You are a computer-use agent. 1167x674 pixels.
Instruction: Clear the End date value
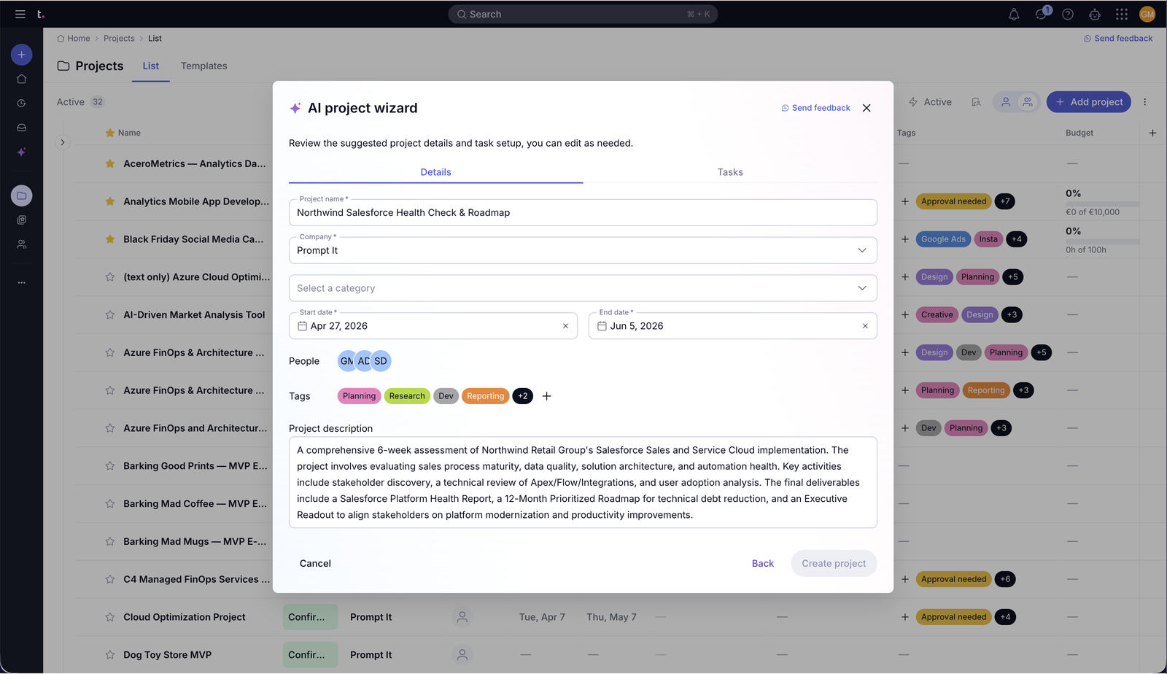[x=865, y=326]
